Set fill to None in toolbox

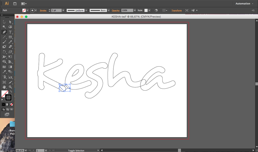(x=12, y=104)
